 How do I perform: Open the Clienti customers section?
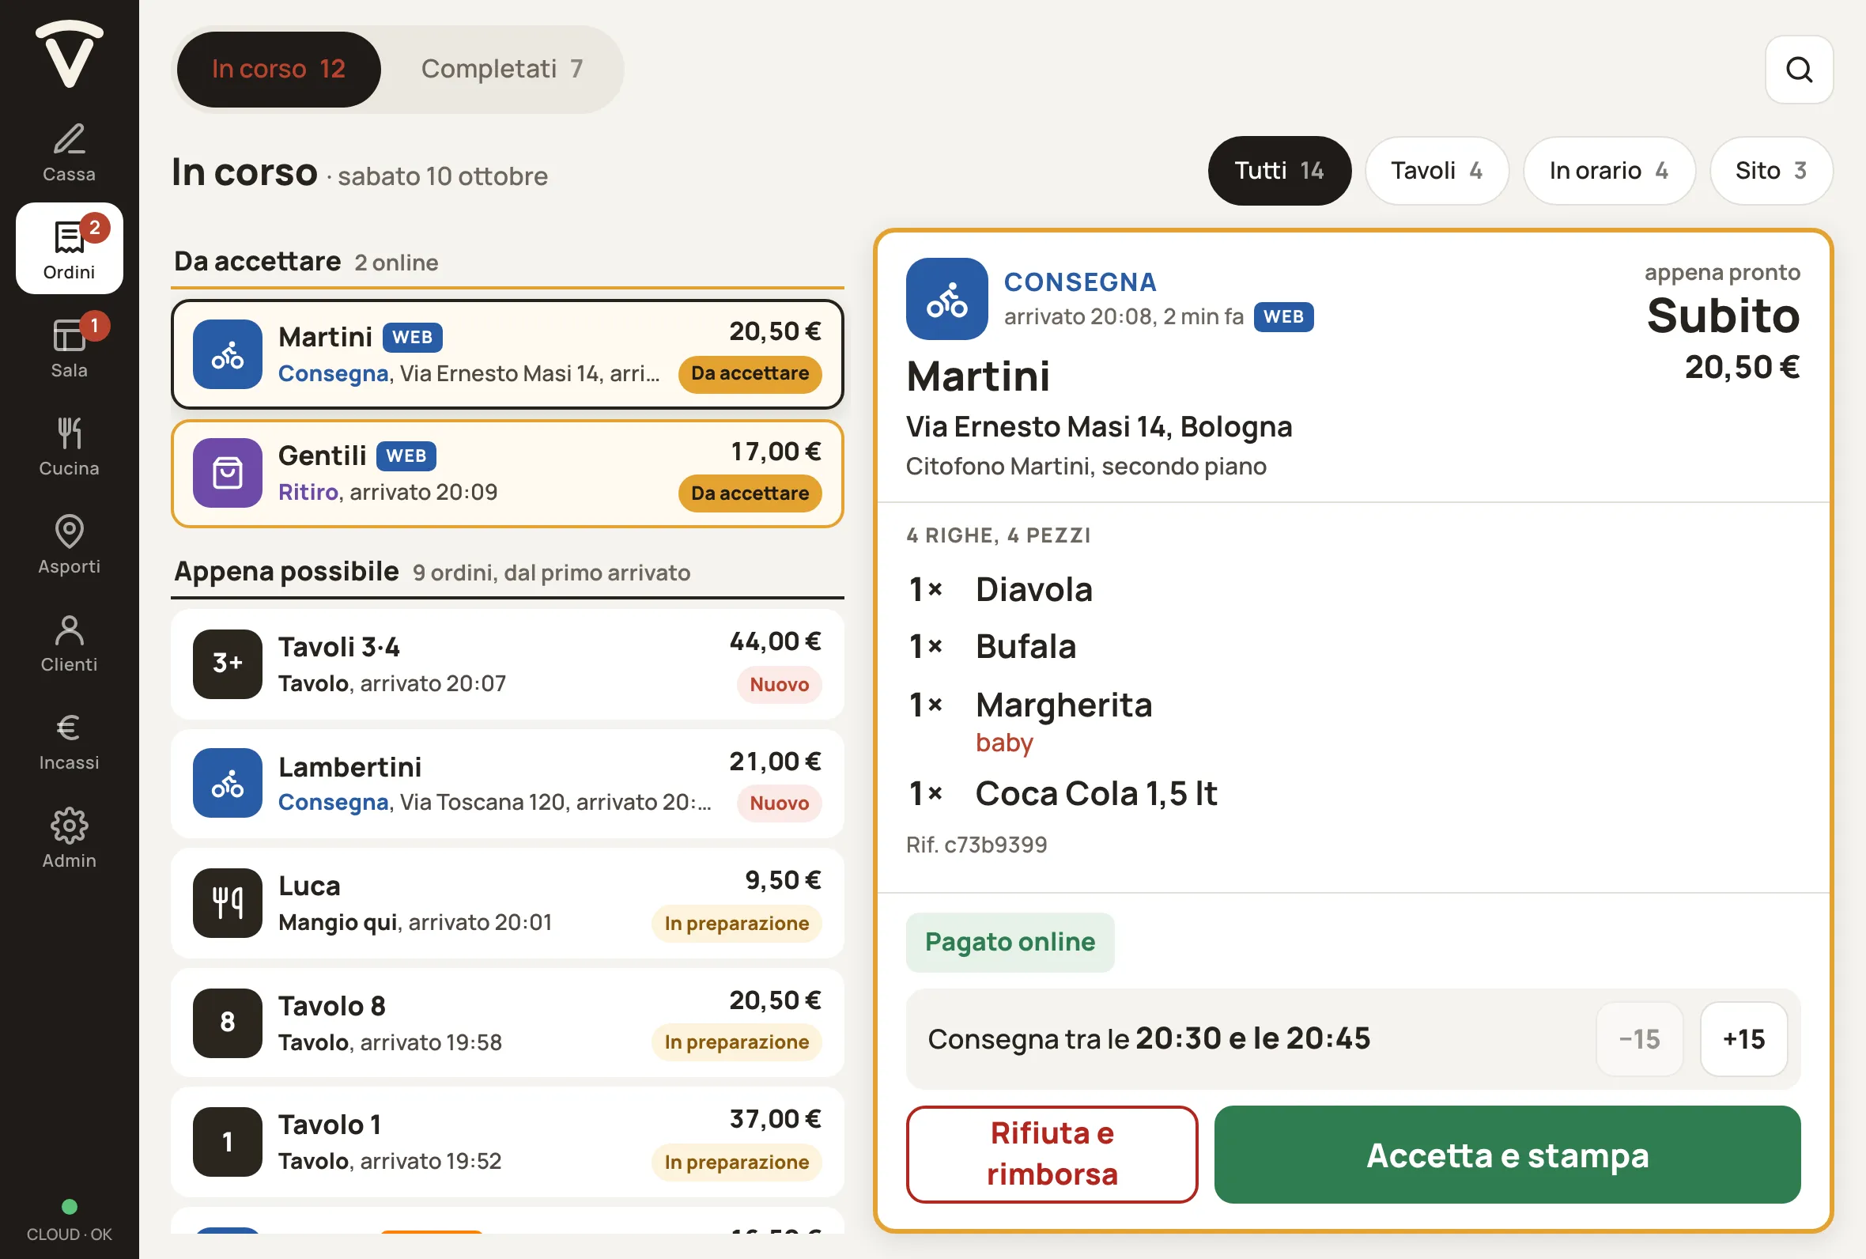[69, 641]
